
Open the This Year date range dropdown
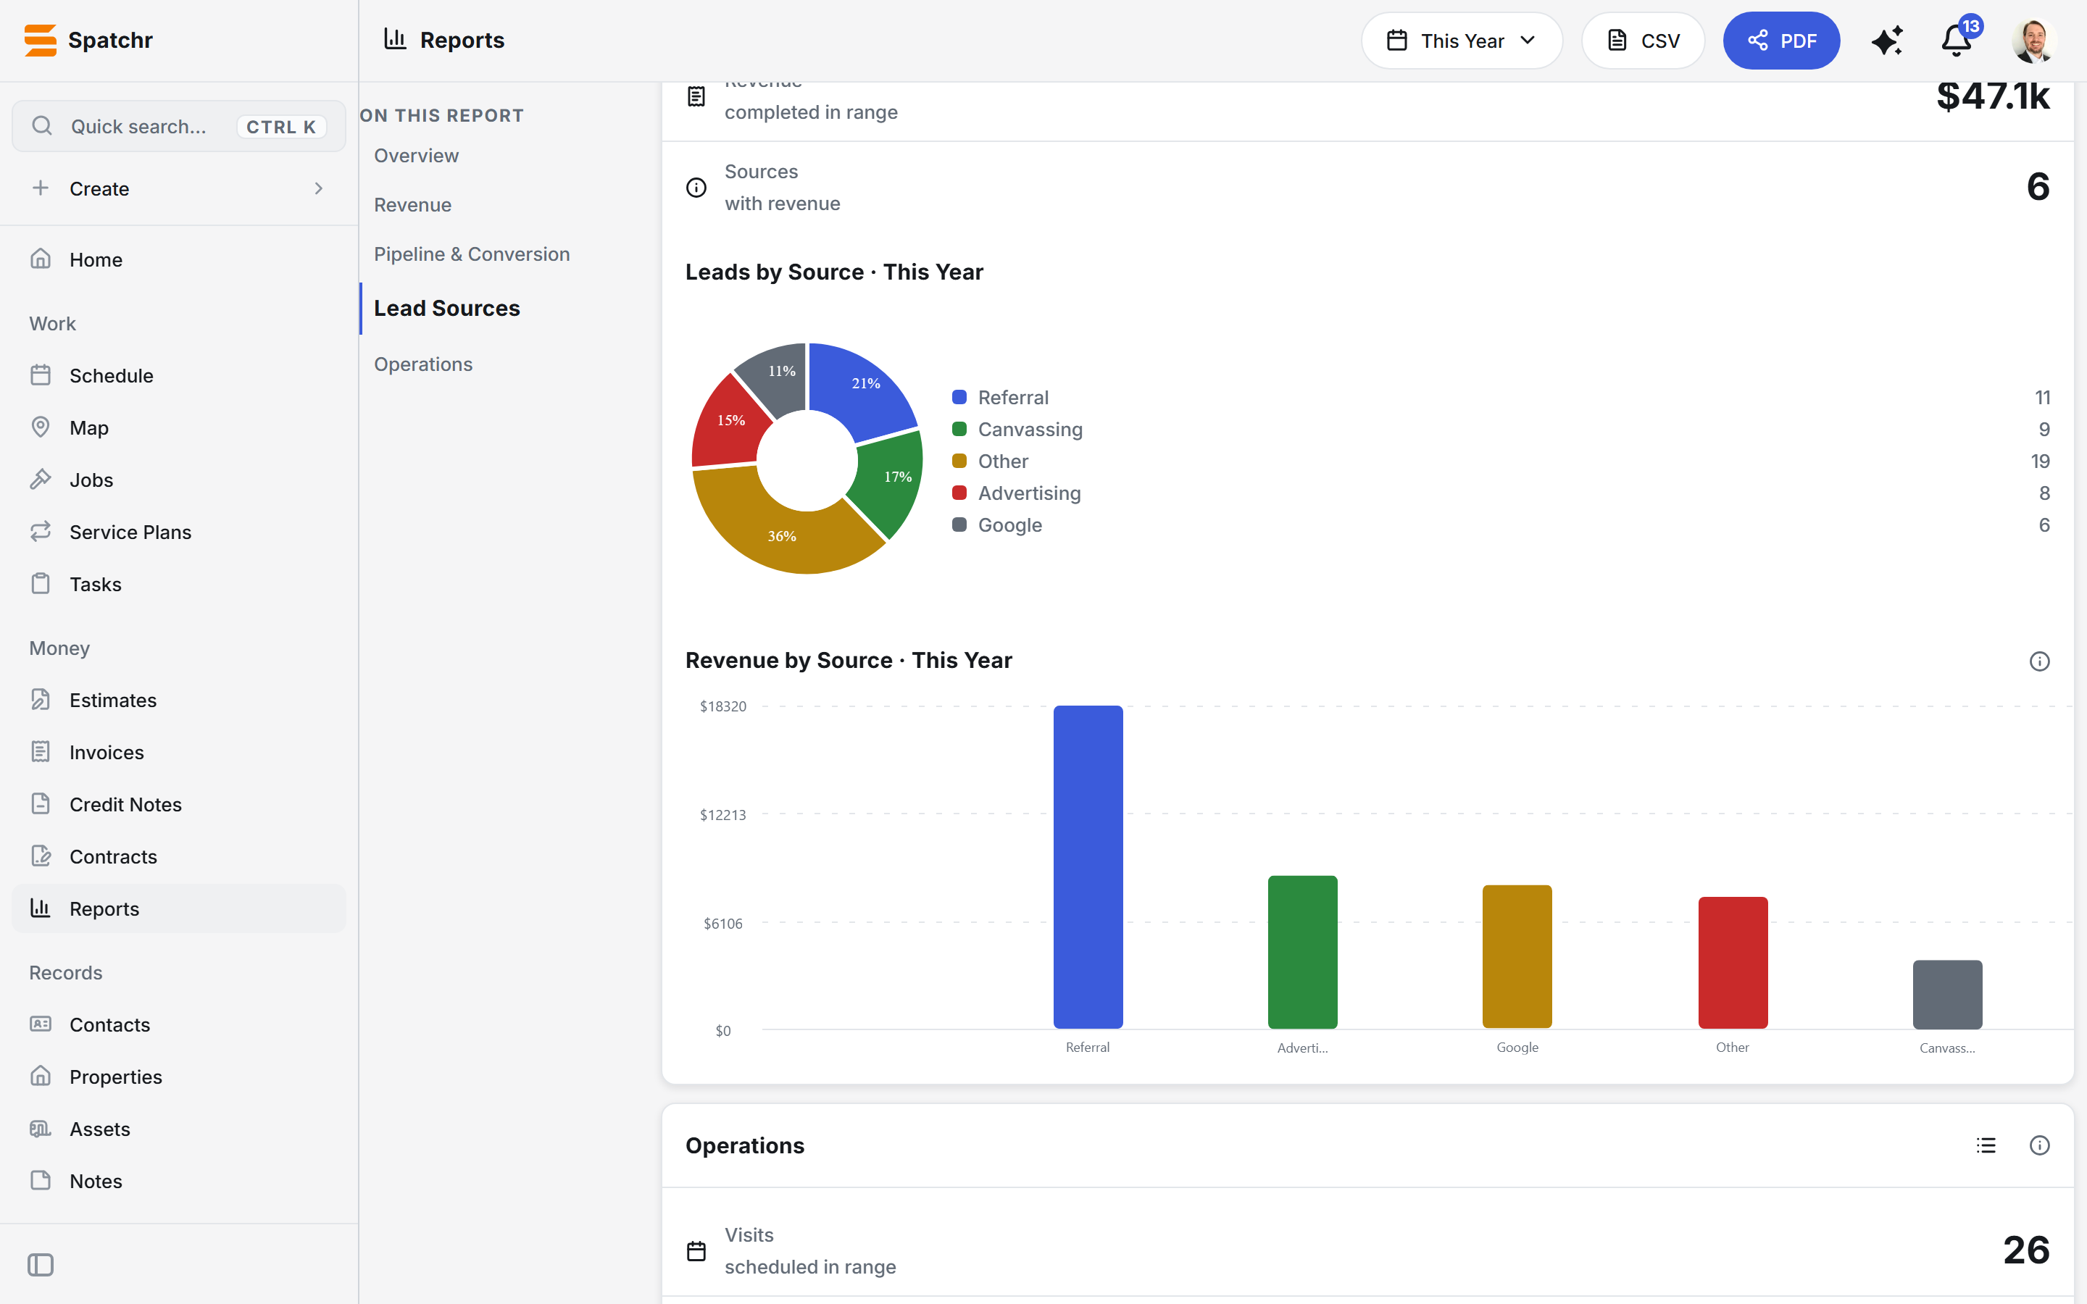(1461, 41)
